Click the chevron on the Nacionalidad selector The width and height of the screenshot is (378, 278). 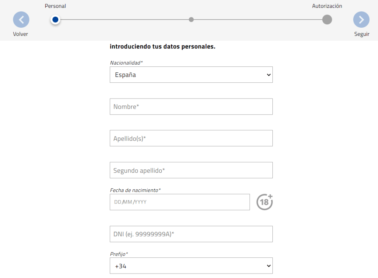(x=268, y=75)
